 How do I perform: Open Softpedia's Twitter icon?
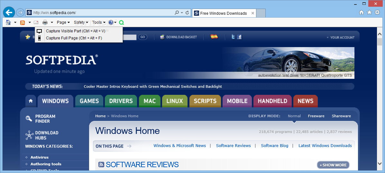[x=233, y=37]
